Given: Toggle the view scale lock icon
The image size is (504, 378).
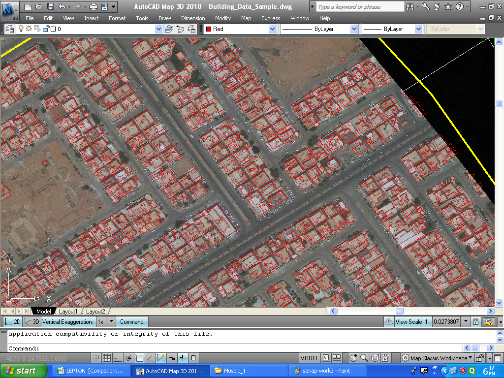Looking at the screenshot, I should coord(475,321).
